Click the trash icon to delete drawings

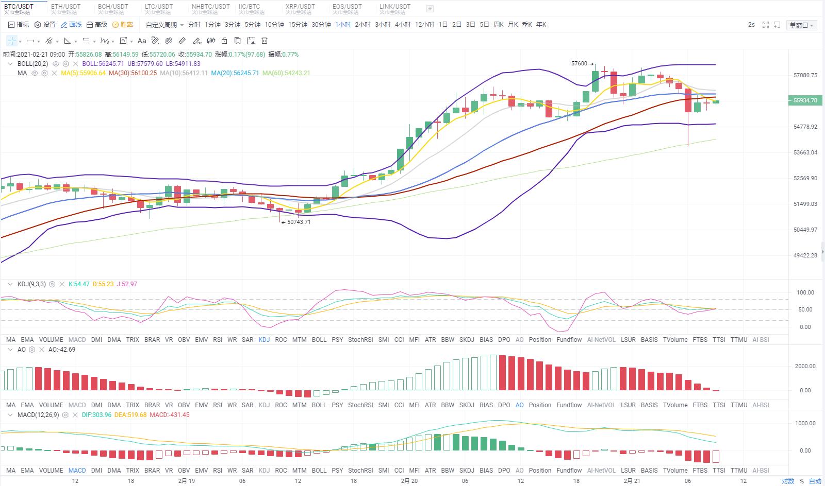pos(265,41)
